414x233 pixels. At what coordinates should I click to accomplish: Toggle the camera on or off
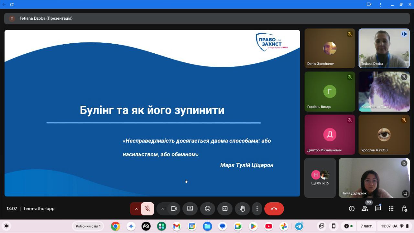coord(174,209)
